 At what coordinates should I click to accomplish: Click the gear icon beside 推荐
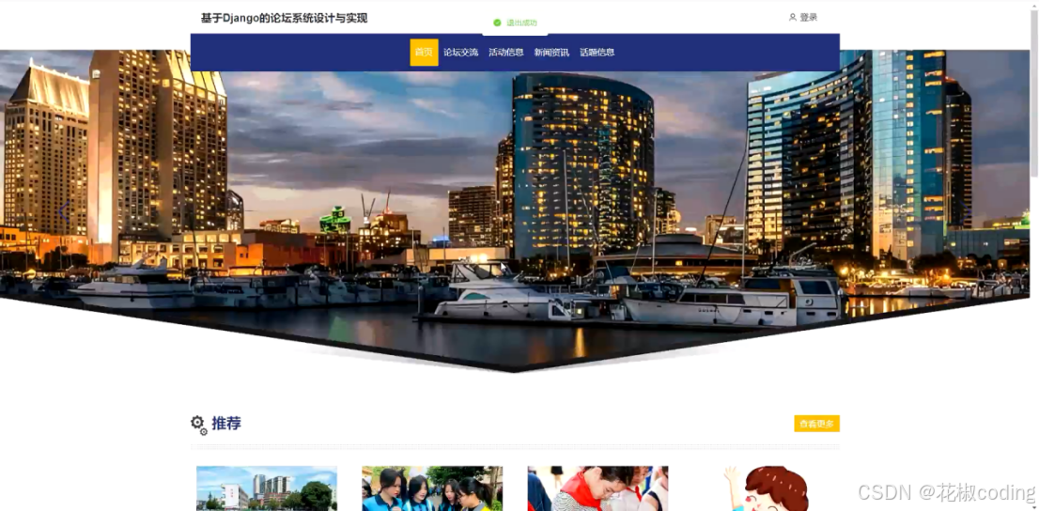coord(199,425)
